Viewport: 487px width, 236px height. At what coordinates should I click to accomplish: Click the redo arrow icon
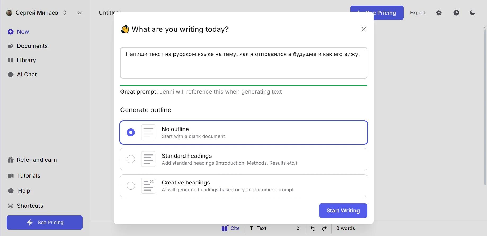tap(324, 228)
